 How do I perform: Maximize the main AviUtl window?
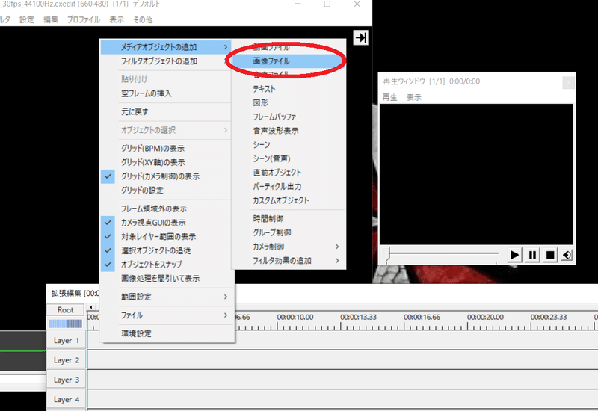point(327,4)
